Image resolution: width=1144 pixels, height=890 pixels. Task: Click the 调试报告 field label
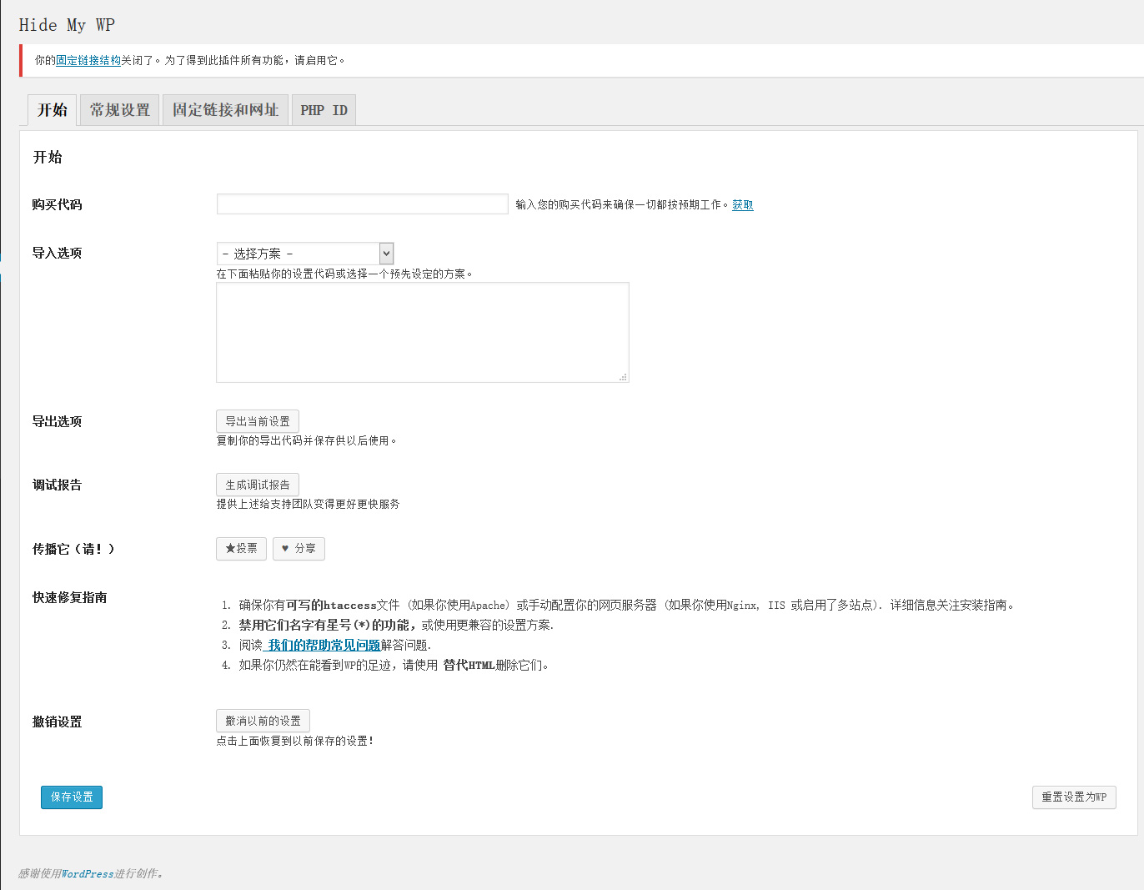coord(58,485)
